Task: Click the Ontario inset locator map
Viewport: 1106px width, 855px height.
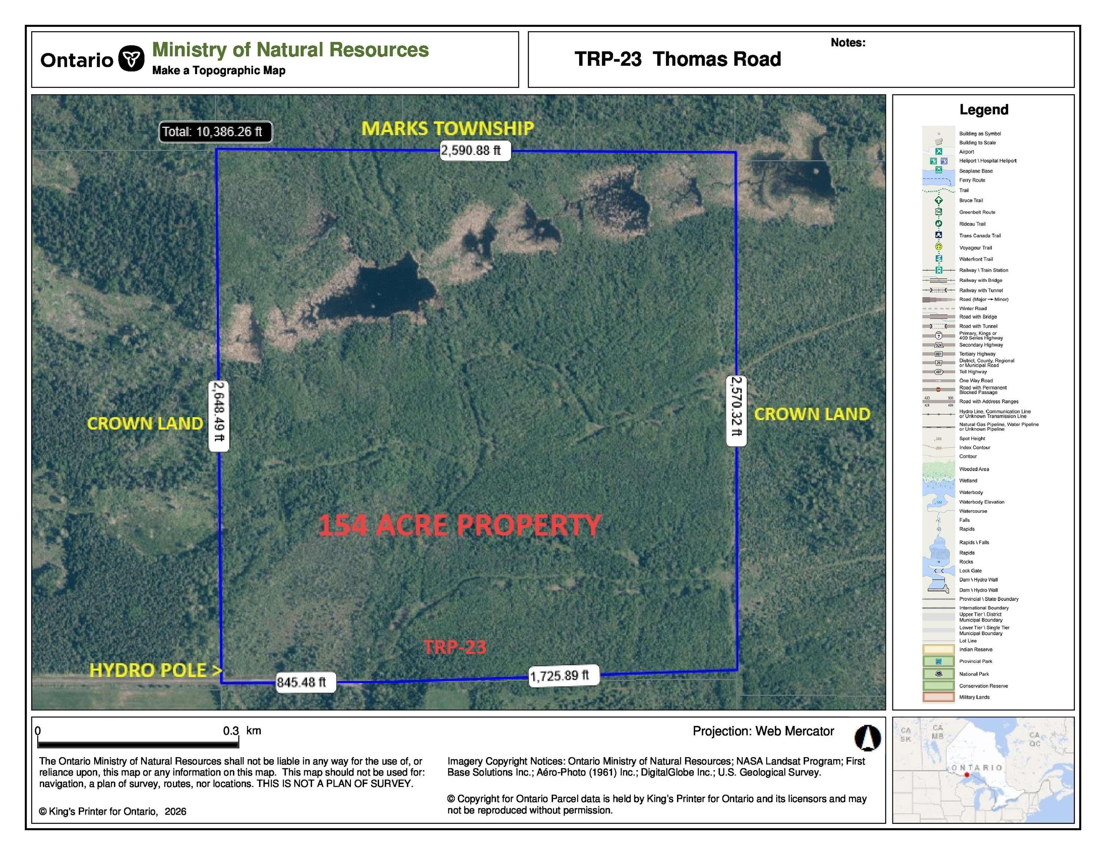Action: tap(983, 770)
